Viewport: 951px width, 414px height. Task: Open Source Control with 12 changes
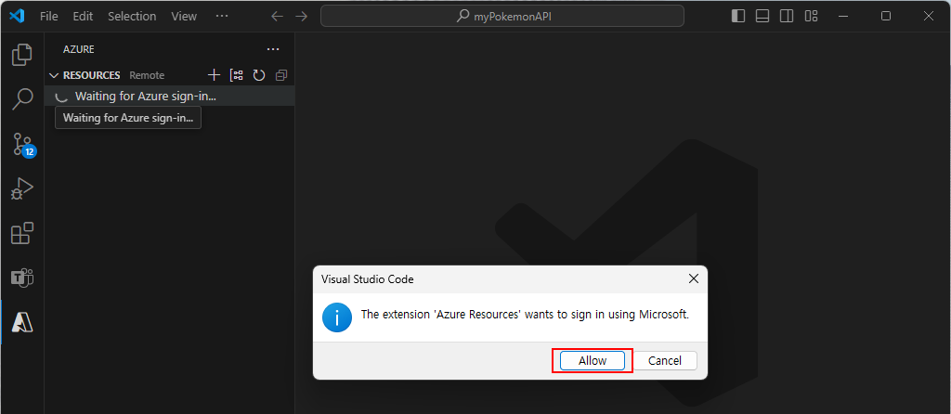click(x=23, y=144)
